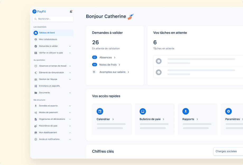Click the Entretiens et objectifs icon

click(x=36, y=86)
